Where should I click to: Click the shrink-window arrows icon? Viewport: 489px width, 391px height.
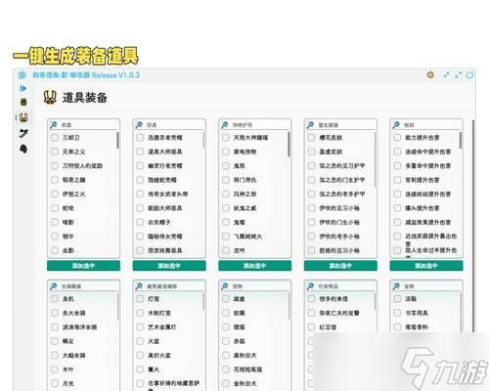click(446, 75)
